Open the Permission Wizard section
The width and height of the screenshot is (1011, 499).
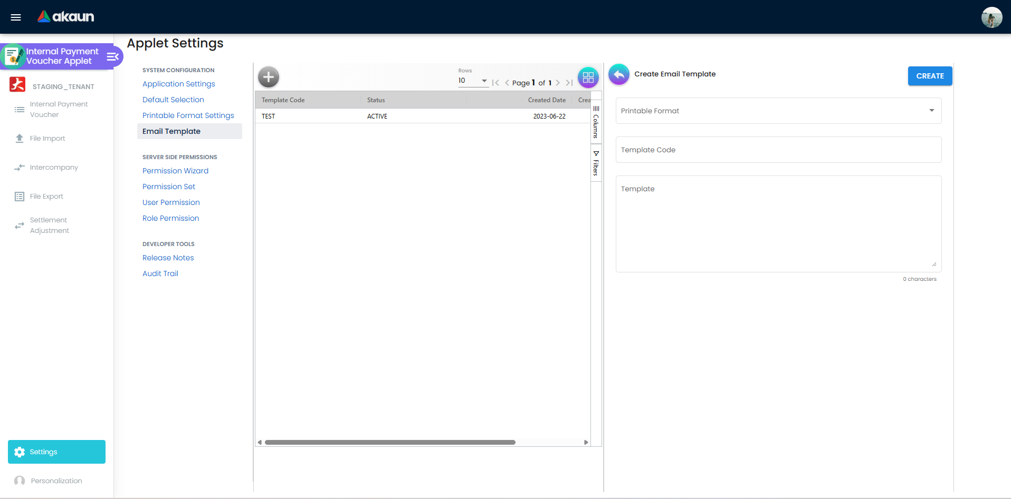click(175, 171)
